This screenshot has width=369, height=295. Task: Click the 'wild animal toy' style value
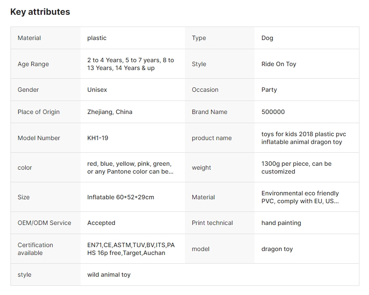tap(109, 275)
